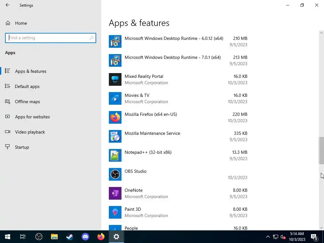The height and width of the screenshot is (243, 324).
Task: Click the Movies & TV app icon
Action: coord(115,98)
